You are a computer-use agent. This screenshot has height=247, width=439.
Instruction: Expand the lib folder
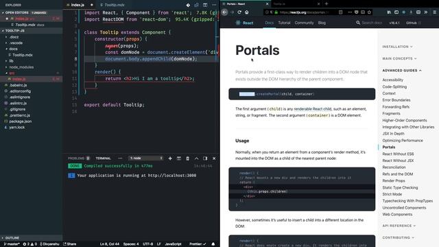tap(11, 61)
